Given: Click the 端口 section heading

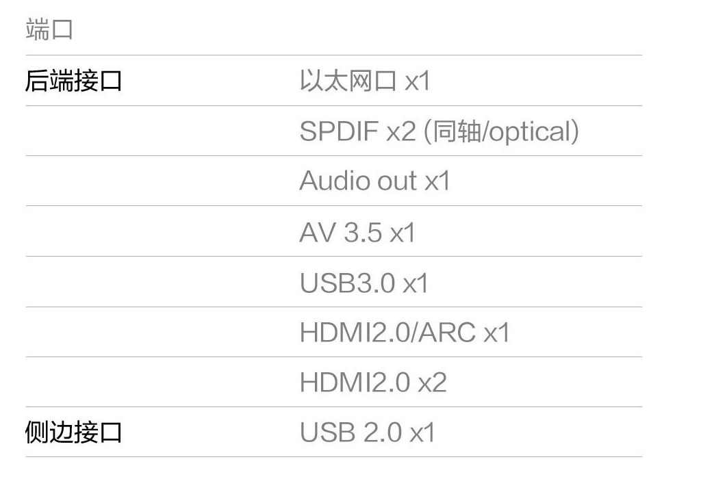Looking at the screenshot, I should (49, 31).
